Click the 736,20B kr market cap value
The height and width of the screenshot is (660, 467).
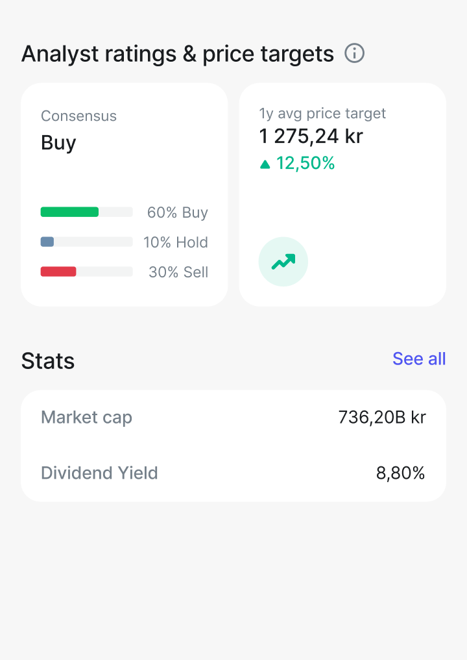pos(382,418)
